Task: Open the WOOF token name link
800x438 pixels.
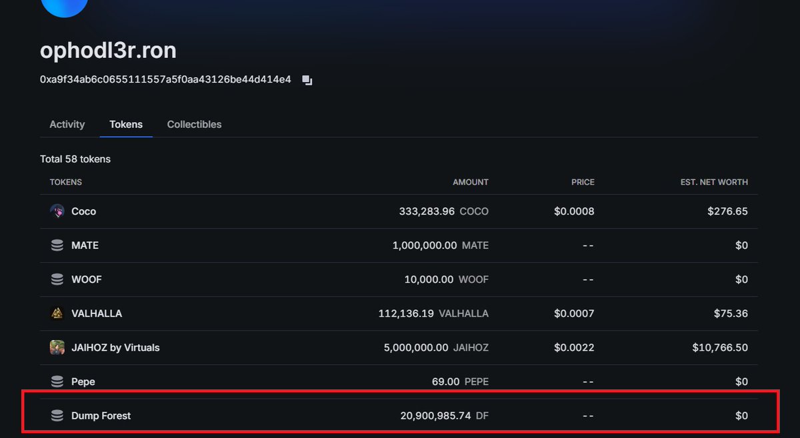Action: (x=87, y=279)
